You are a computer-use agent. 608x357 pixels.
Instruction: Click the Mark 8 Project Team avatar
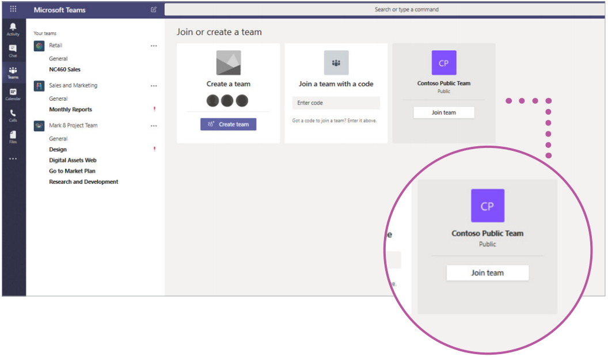(39, 126)
